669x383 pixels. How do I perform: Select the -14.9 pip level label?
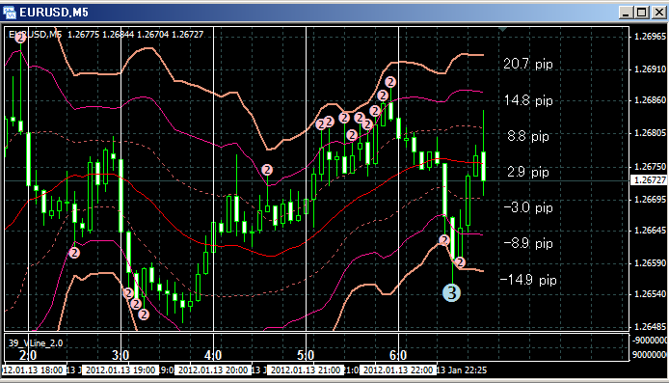[528, 280]
